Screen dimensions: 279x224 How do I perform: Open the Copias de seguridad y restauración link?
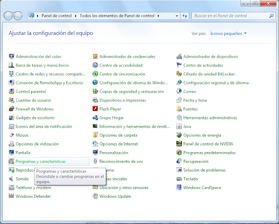click(131, 92)
